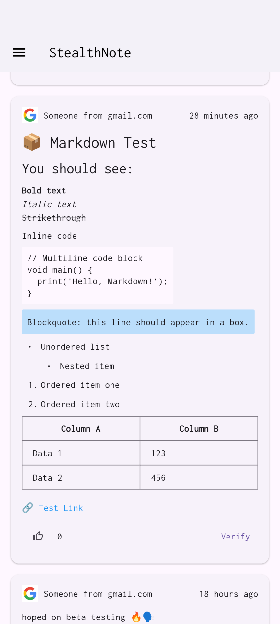The height and width of the screenshot is (624, 280).
Task: Click the Verify link on the post
Action: [235, 536]
